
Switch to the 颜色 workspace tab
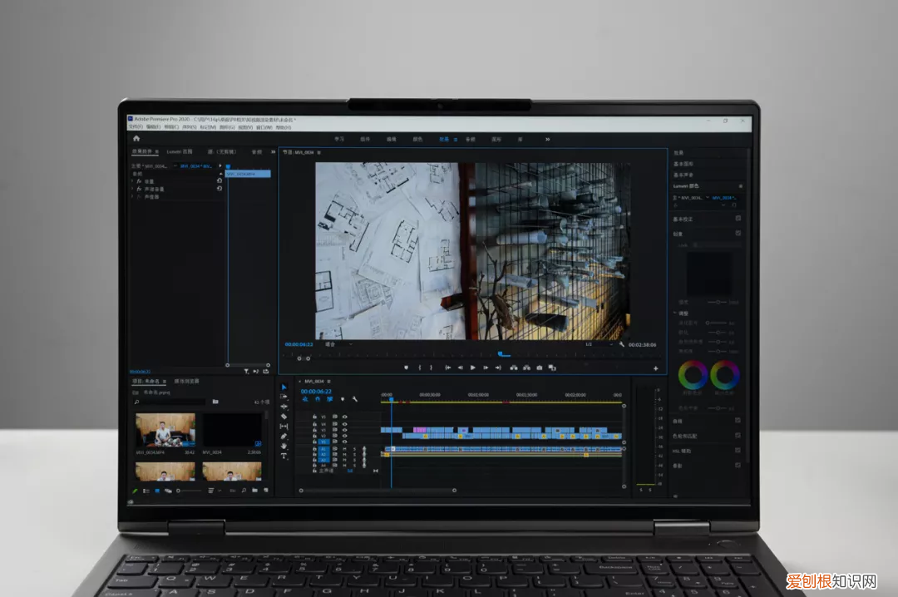417,139
